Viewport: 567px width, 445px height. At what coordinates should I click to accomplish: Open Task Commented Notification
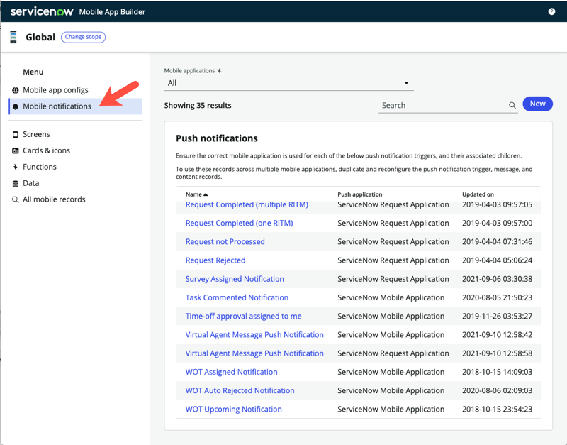coord(237,297)
